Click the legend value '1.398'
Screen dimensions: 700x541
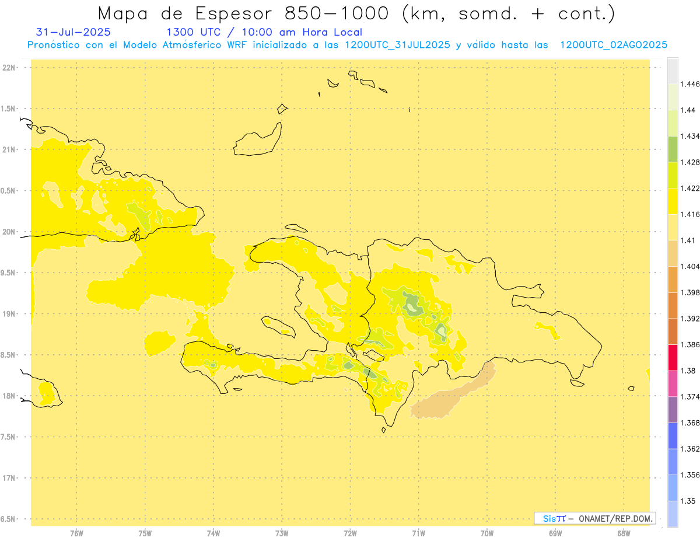pyautogui.click(x=689, y=292)
